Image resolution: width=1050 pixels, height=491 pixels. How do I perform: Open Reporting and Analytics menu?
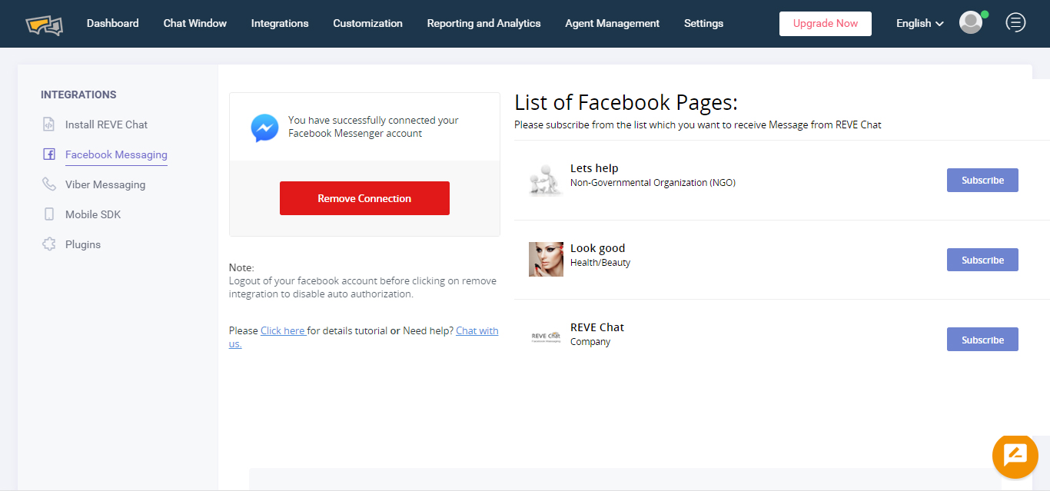(484, 23)
